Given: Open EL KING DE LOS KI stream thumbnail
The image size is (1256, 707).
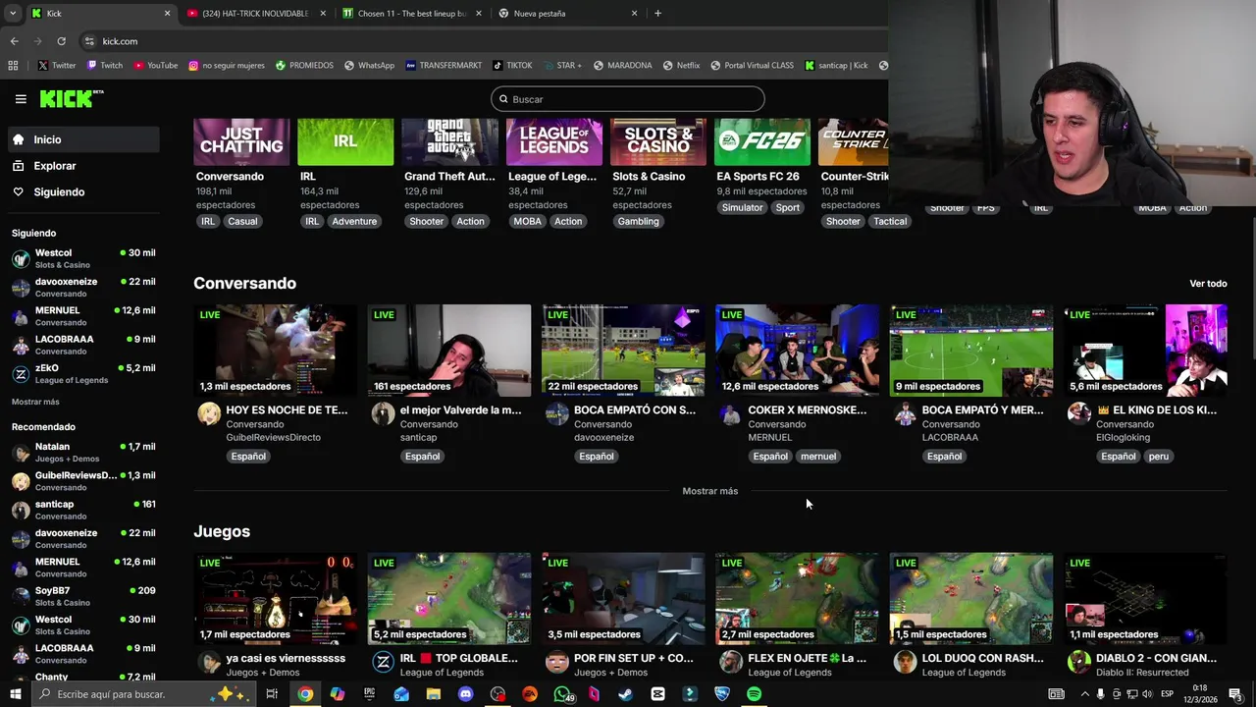Looking at the screenshot, I should [x=1145, y=351].
